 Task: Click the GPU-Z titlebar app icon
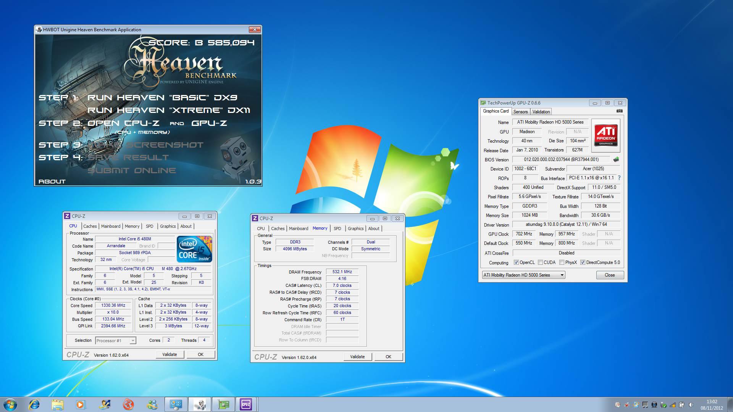pos(483,103)
